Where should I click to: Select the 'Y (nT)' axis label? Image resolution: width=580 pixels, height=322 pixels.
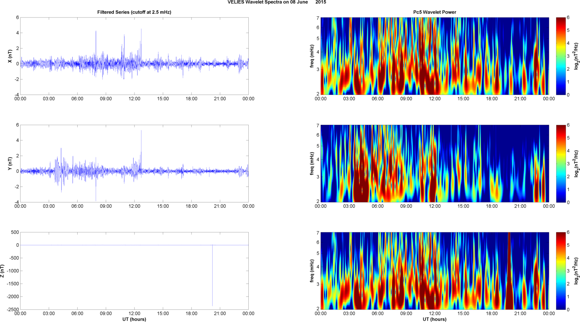click(10, 163)
